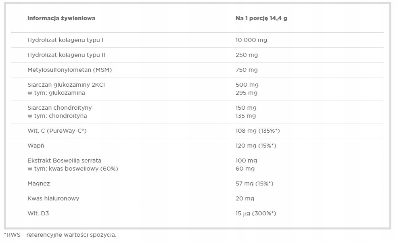Click the '15 µg (300%*)' vitamin D3 value
The height and width of the screenshot is (244, 397).
(x=256, y=213)
